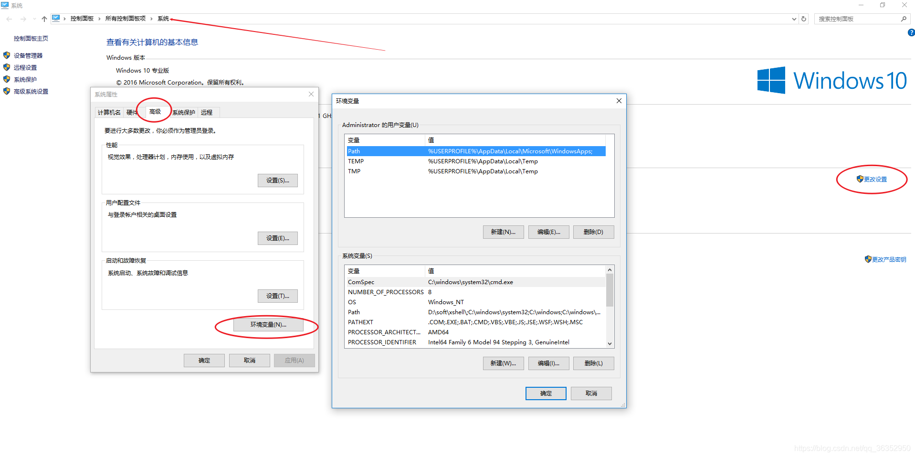Click shield icon next to 高级系统设置
Viewport: 915px width, 457px height.
pyautogui.click(x=7, y=91)
